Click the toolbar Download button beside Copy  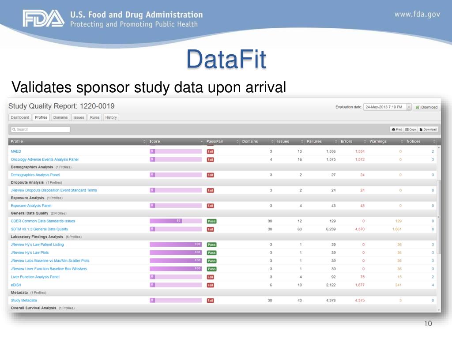click(x=428, y=129)
